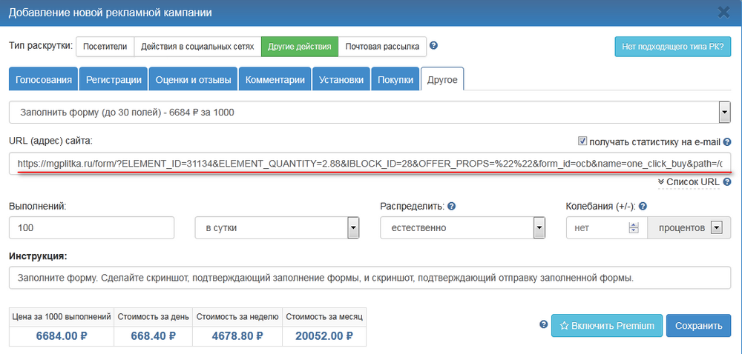The image size is (742, 354).
Task: Click help icon next to Колебания label
Action: 643,206
